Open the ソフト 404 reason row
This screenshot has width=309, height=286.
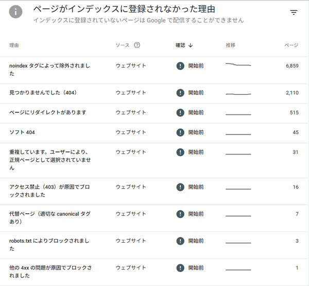[x=22, y=132]
